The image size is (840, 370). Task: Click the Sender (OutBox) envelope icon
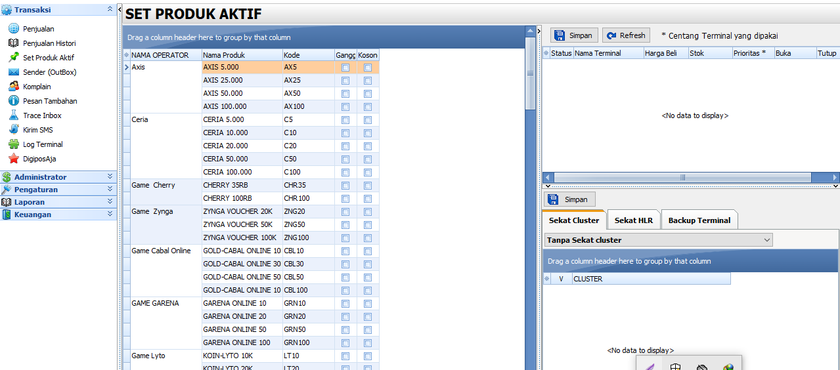click(13, 72)
